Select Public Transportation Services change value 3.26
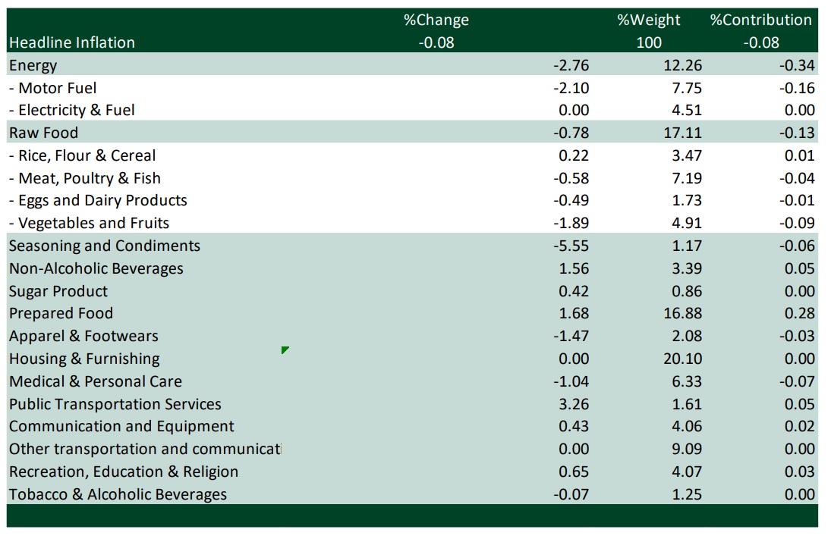 pyautogui.click(x=573, y=404)
